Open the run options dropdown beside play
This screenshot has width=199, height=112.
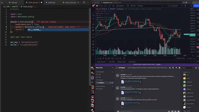[x=81, y=2]
